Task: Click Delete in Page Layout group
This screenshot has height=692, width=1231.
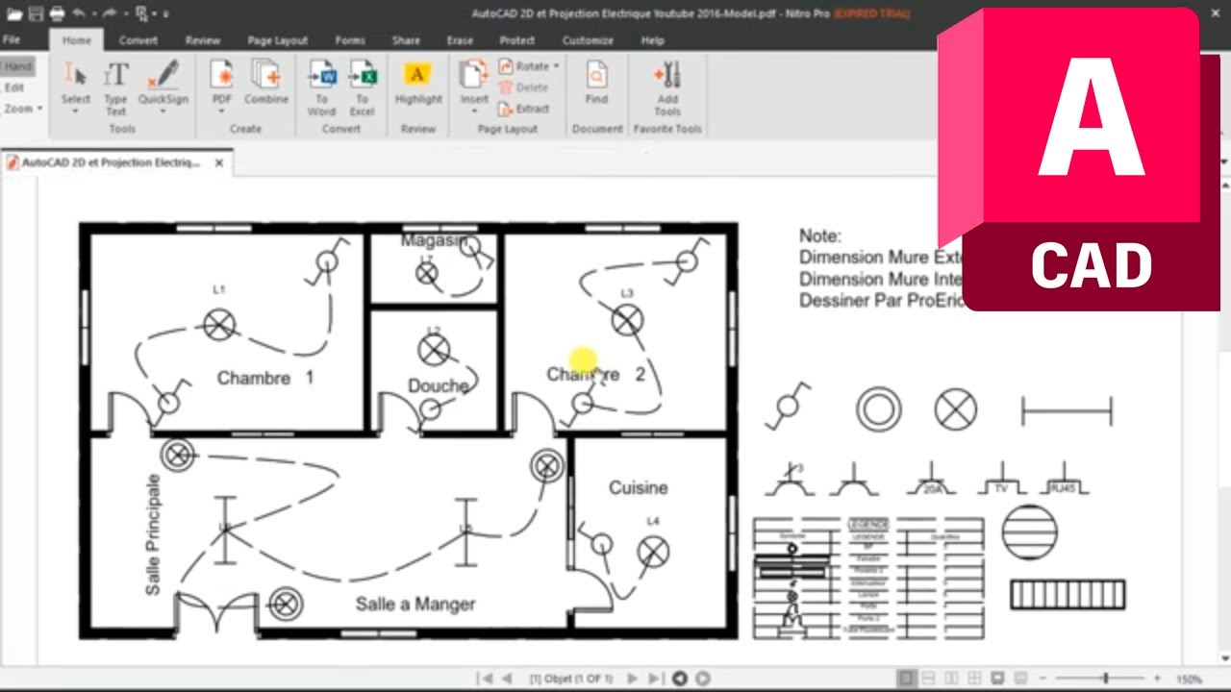Action: 523,87
